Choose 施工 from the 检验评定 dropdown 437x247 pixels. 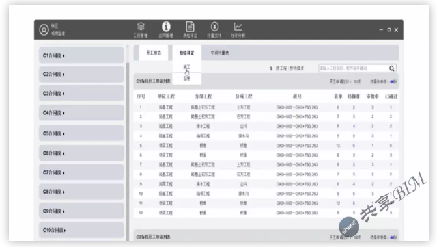[186, 67]
